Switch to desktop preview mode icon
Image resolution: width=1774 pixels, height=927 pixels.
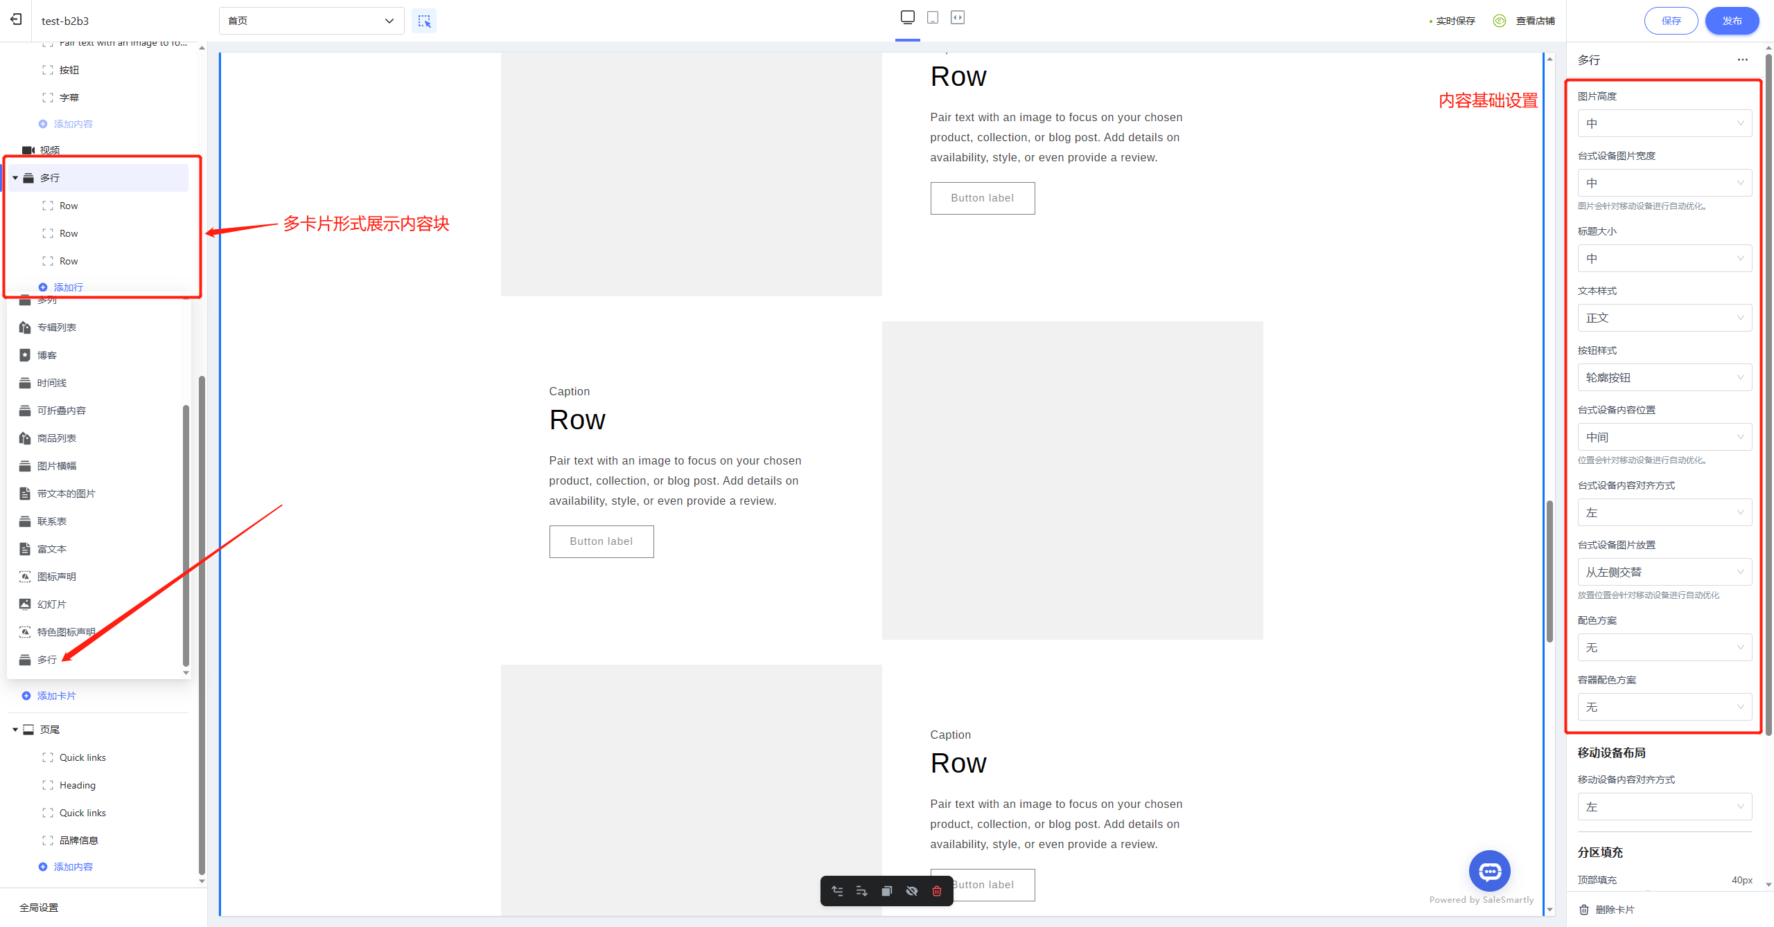908,17
